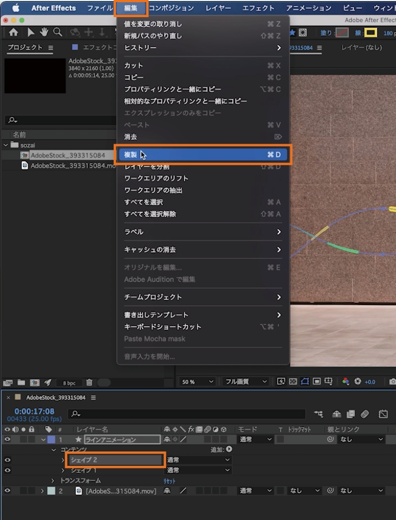Expand シェイプ 2 properties
396x520 pixels.
pyautogui.click(x=63, y=460)
